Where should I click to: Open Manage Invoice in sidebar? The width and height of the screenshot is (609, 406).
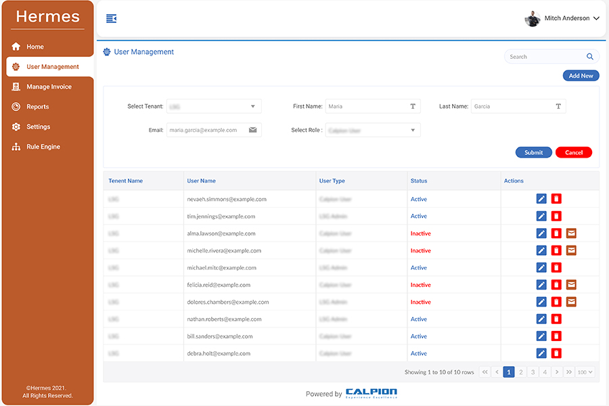click(x=49, y=87)
